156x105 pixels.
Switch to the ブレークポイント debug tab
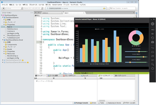click(x=69, y=76)
